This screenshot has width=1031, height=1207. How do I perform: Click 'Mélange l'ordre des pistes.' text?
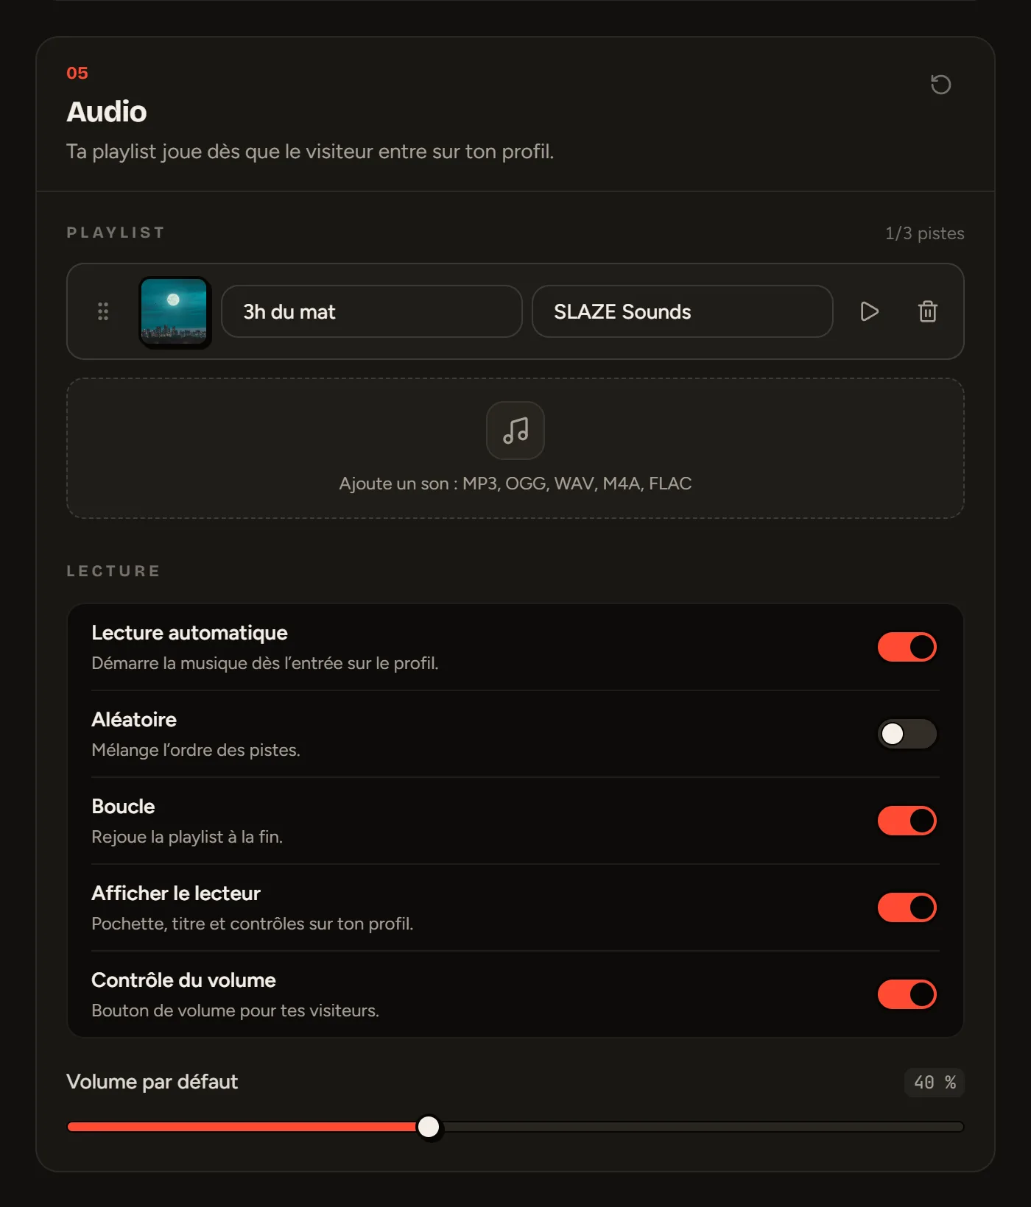click(x=196, y=750)
